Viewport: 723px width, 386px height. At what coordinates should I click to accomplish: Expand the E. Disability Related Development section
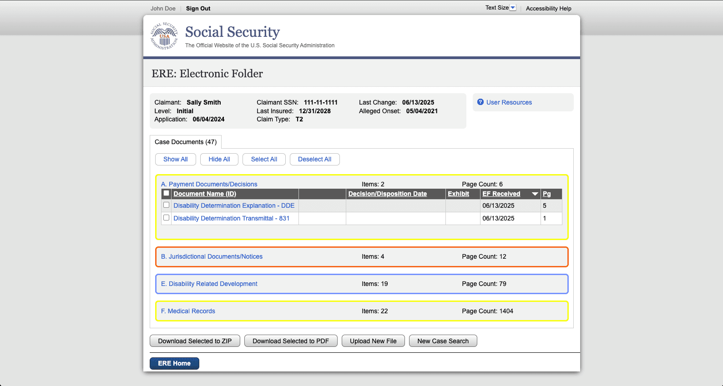point(209,284)
